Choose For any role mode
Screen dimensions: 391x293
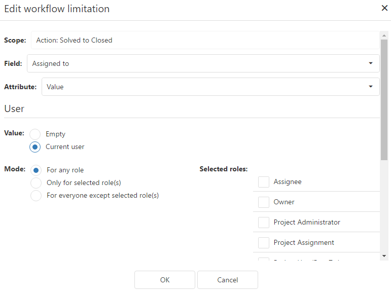coord(36,170)
